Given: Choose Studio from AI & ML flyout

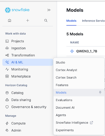Looking at the screenshot, I should [79, 62].
